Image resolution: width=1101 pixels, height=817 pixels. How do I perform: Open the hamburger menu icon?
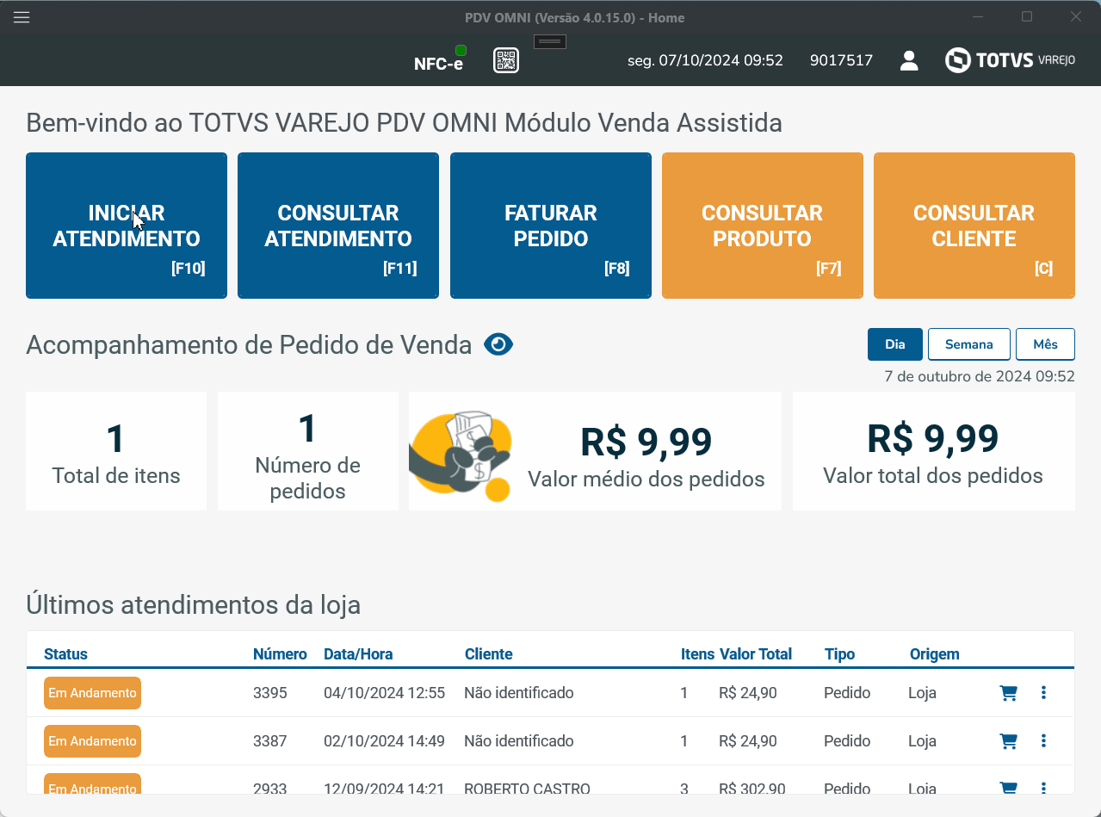tap(22, 17)
